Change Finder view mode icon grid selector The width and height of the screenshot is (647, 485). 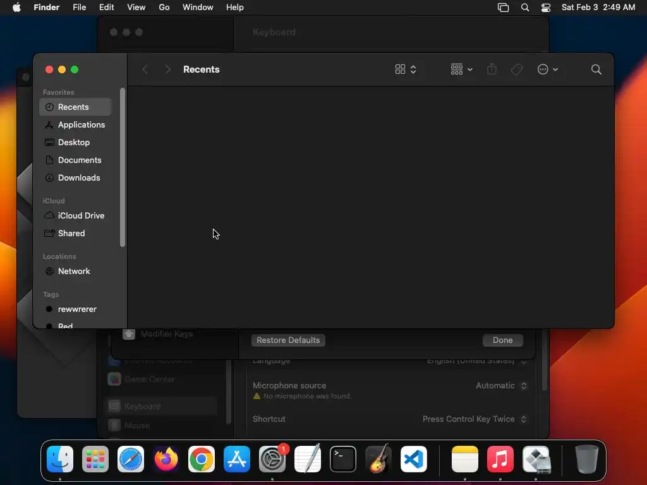(406, 69)
